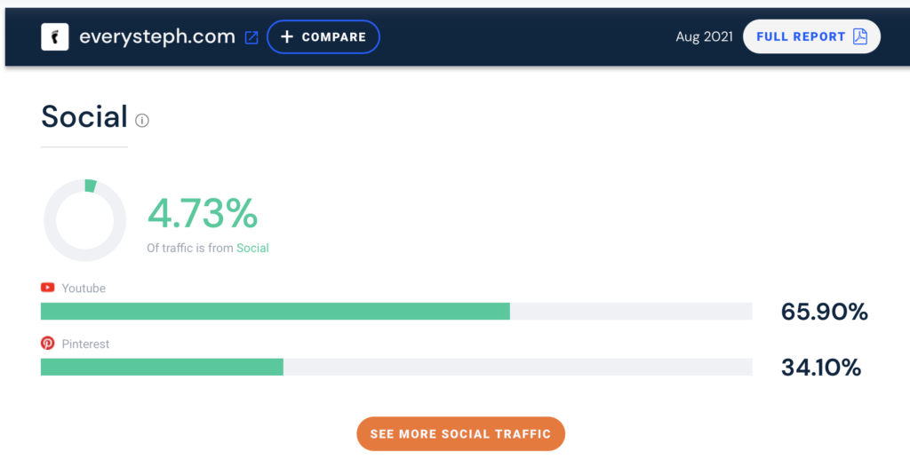Open the site via the external link icon
Image resolution: width=910 pixels, height=475 pixels.
(x=251, y=37)
